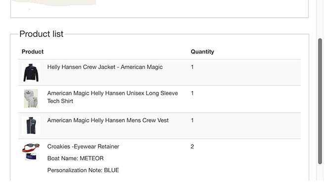Click the Long Sleeve Tech Shirt thumbnail
This screenshot has width=325, height=183.
[31, 99]
